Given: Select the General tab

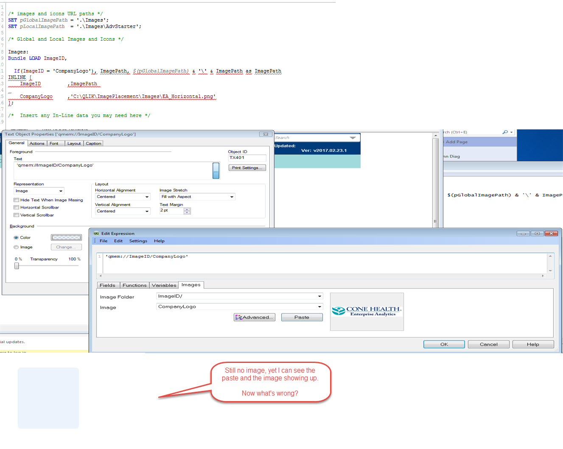Looking at the screenshot, I should [17, 143].
